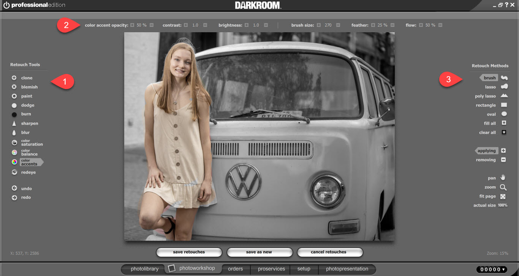The height and width of the screenshot is (276, 519).
Task: Pick the blur tool
Action: pyautogui.click(x=21, y=133)
